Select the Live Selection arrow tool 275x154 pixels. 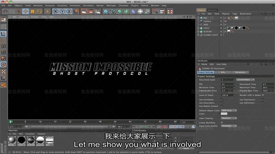point(19,12)
